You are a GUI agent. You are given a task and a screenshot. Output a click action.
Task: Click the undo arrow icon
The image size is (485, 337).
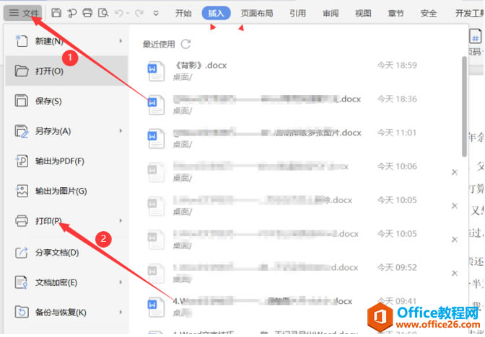[119, 13]
